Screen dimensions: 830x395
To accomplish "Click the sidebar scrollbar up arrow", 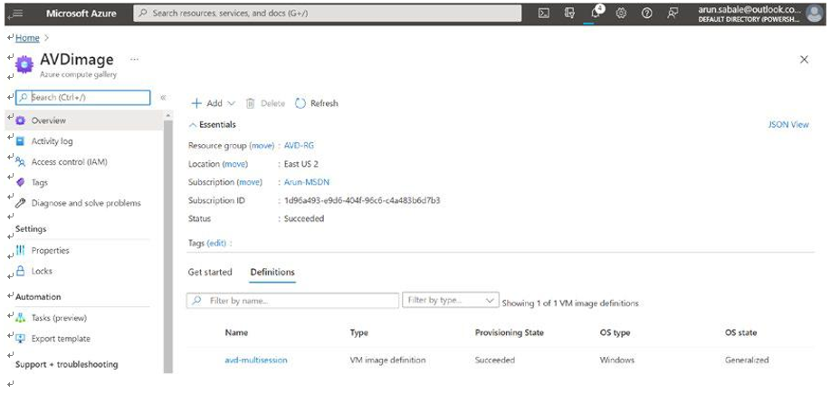I will (x=168, y=115).
